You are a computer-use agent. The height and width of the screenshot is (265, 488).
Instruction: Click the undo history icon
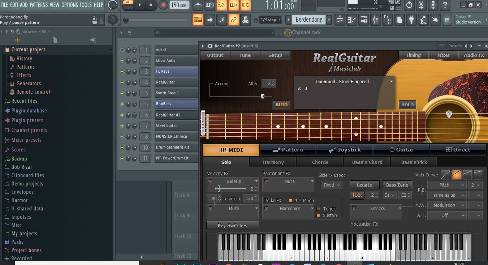pyautogui.click(x=409, y=5)
